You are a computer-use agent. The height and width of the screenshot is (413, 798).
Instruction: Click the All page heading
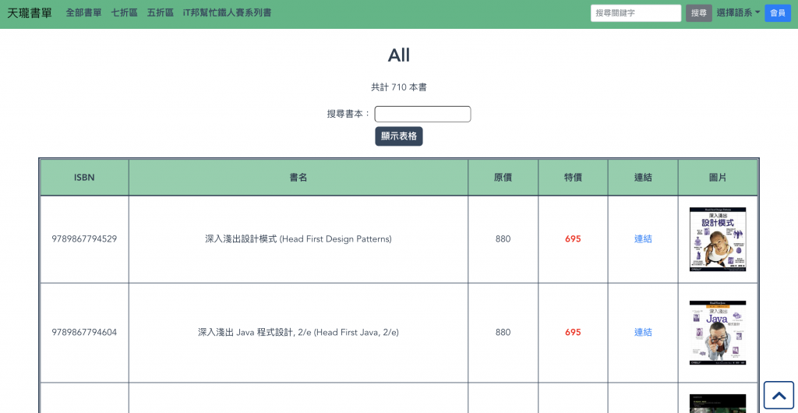[x=399, y=55]
